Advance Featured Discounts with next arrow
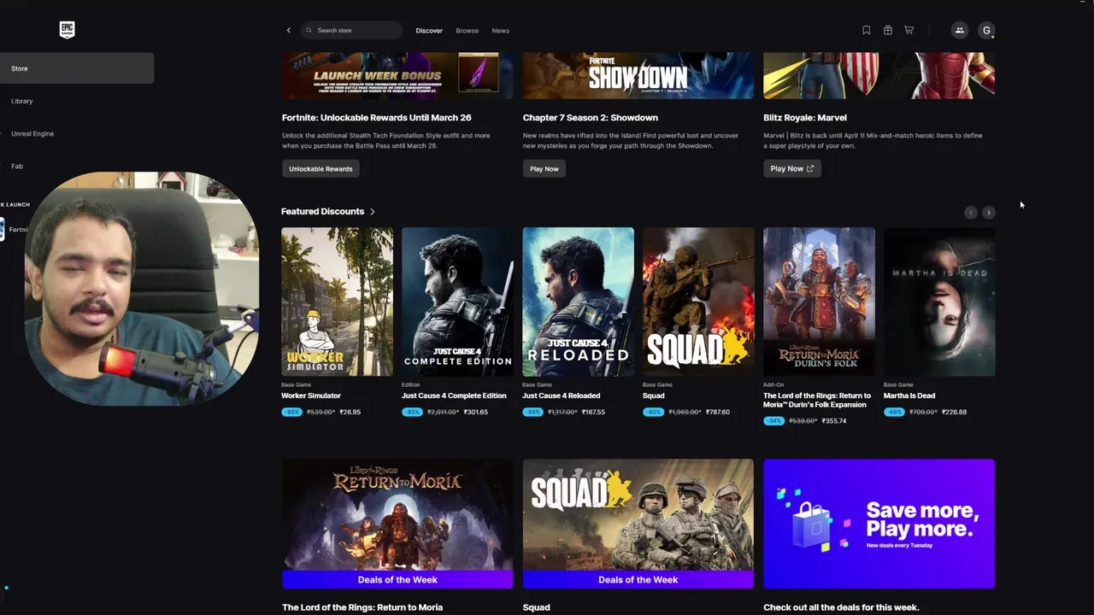 (988, 212)
